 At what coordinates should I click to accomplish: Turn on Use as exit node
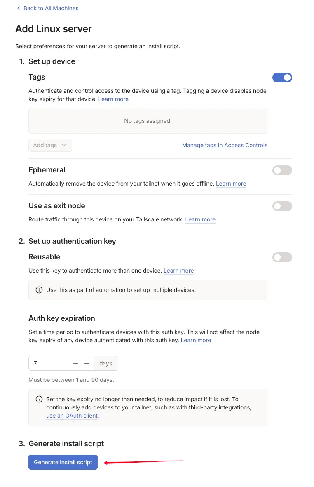282,206
